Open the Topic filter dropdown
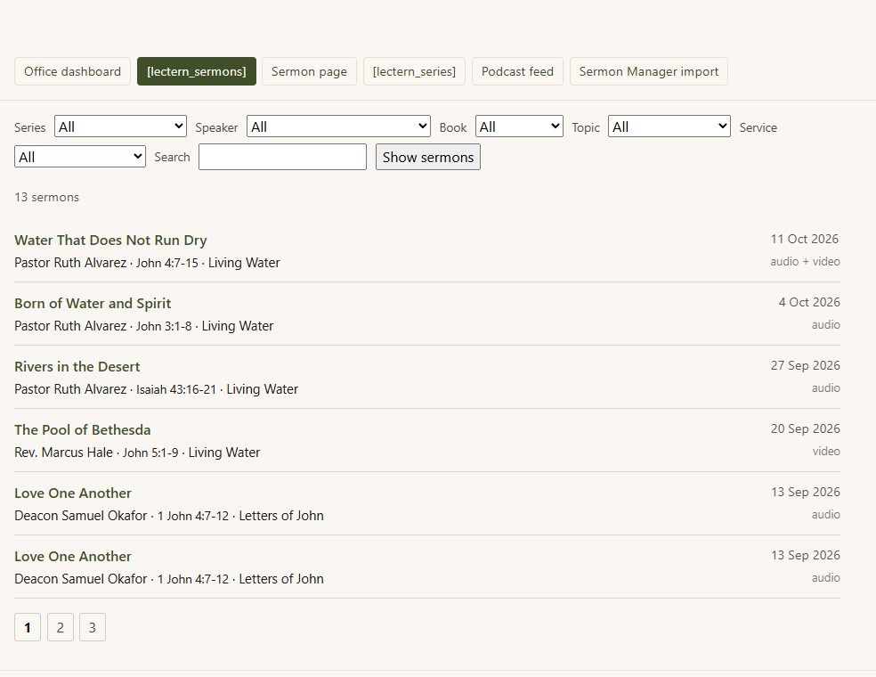876x677 pixels. pyautogui.click(x=669, y=126)
